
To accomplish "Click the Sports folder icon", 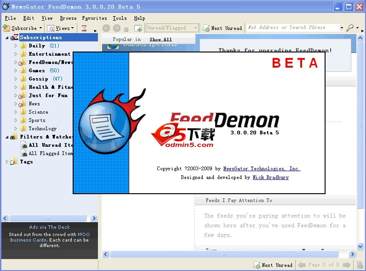I will (x=23, y=120).
